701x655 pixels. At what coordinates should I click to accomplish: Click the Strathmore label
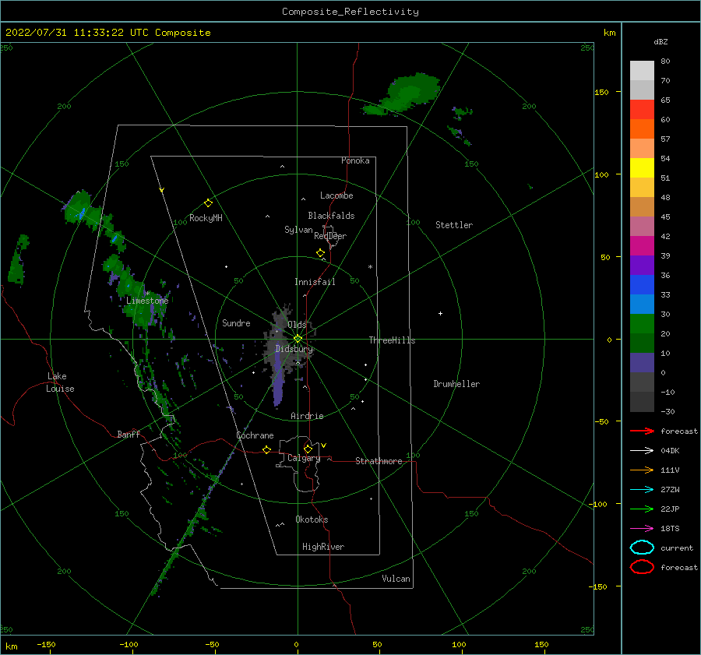(379, 461)
